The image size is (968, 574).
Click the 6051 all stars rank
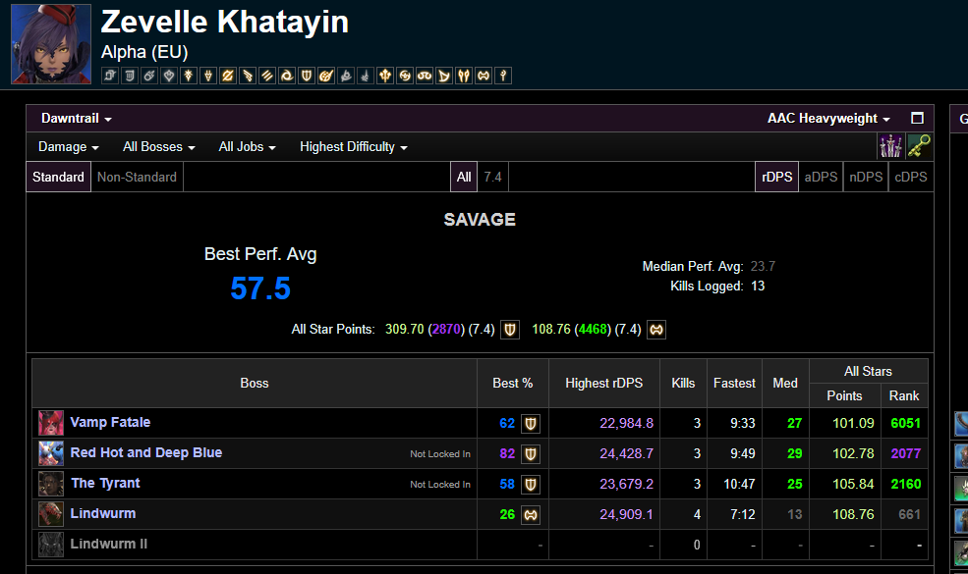pos(906,423)
